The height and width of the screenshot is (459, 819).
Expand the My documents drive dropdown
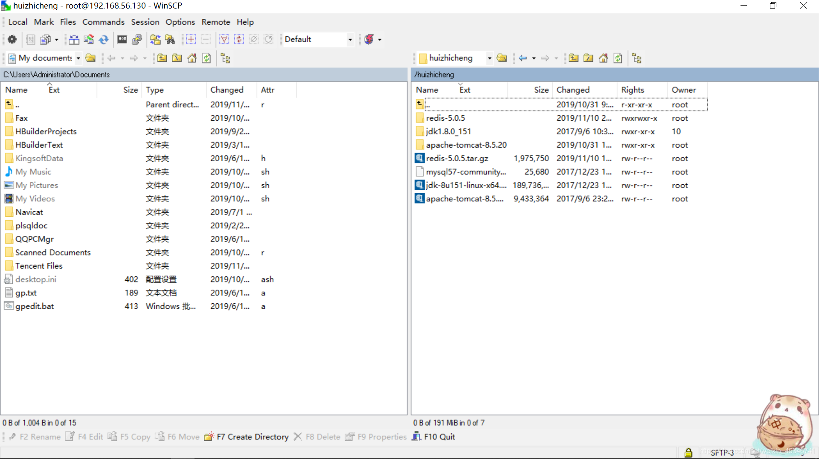[x=78, y=58]
